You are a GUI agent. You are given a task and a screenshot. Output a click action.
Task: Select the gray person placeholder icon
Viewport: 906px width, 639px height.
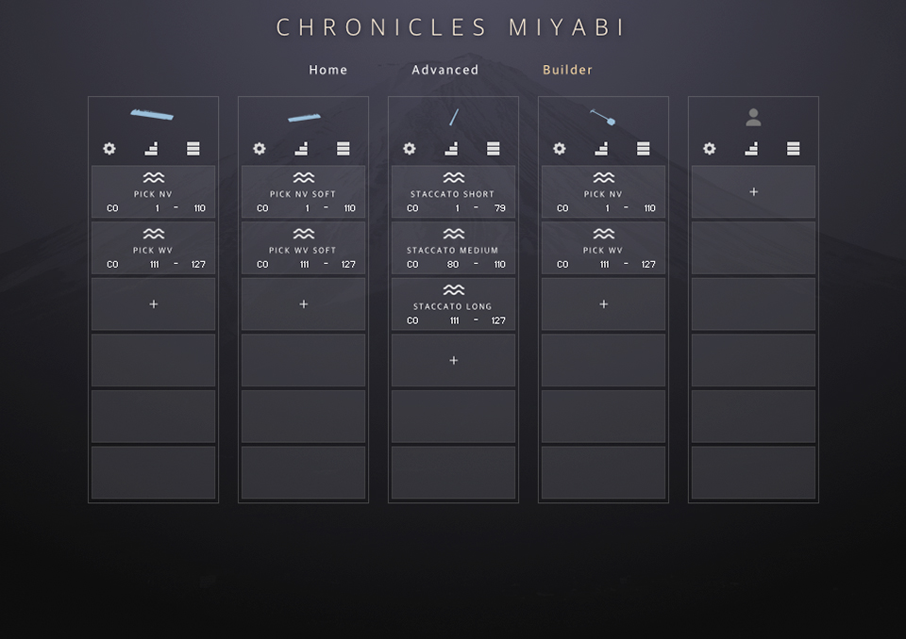[753, 118]
